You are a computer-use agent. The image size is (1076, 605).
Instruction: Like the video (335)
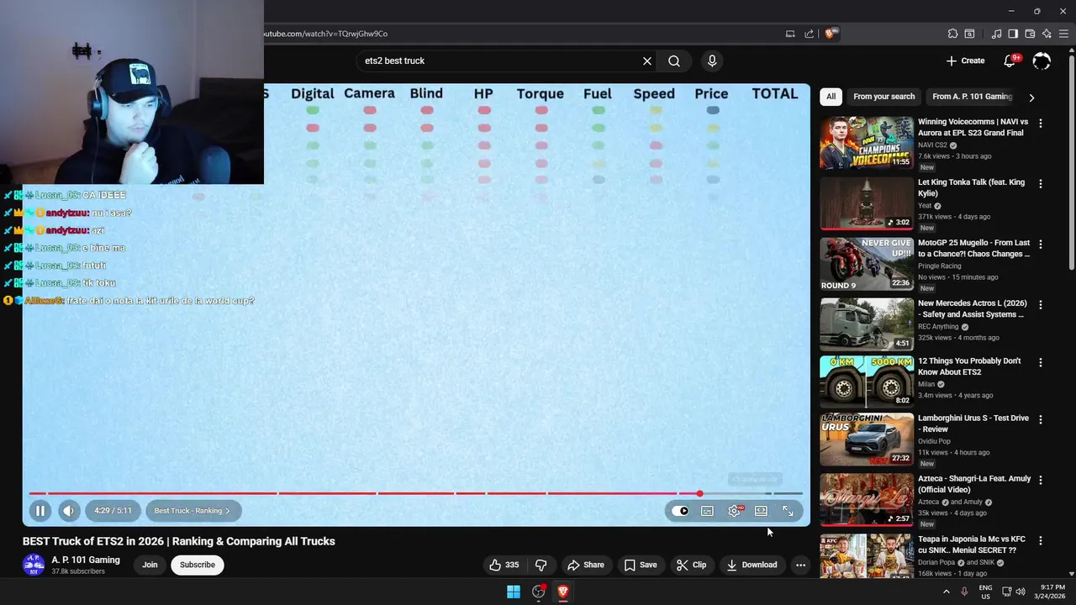click(504, 565)
